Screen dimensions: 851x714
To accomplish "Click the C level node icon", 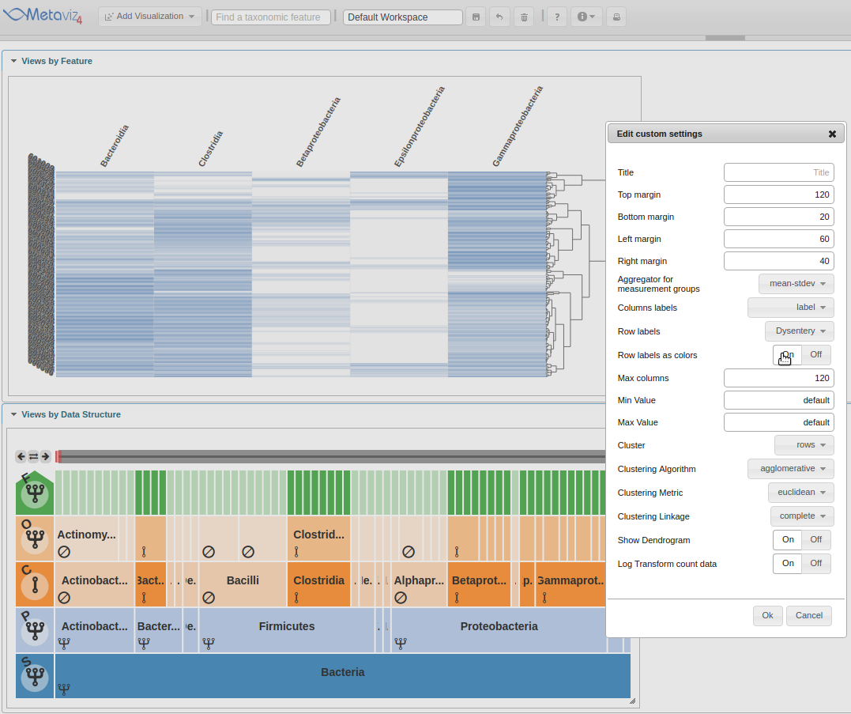I will [x=35, y=585].
